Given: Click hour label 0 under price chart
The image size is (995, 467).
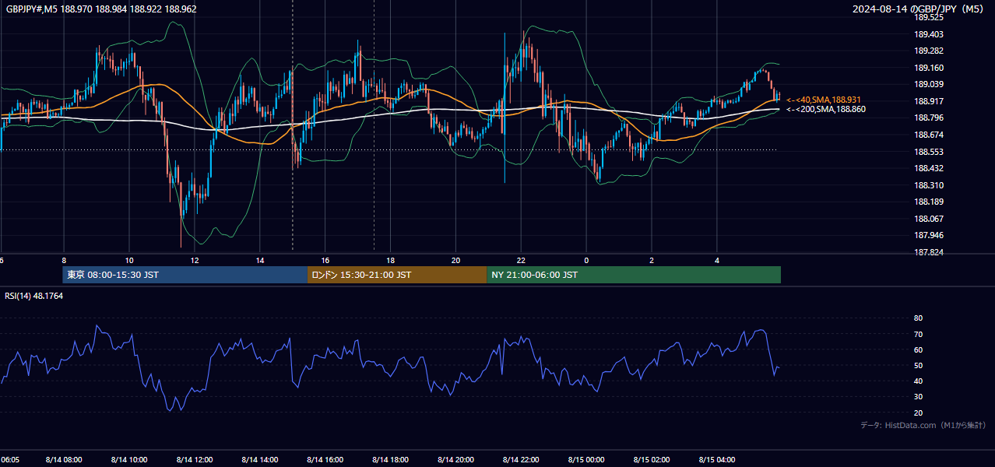Looking at the screenshot, I should [586, 260].
